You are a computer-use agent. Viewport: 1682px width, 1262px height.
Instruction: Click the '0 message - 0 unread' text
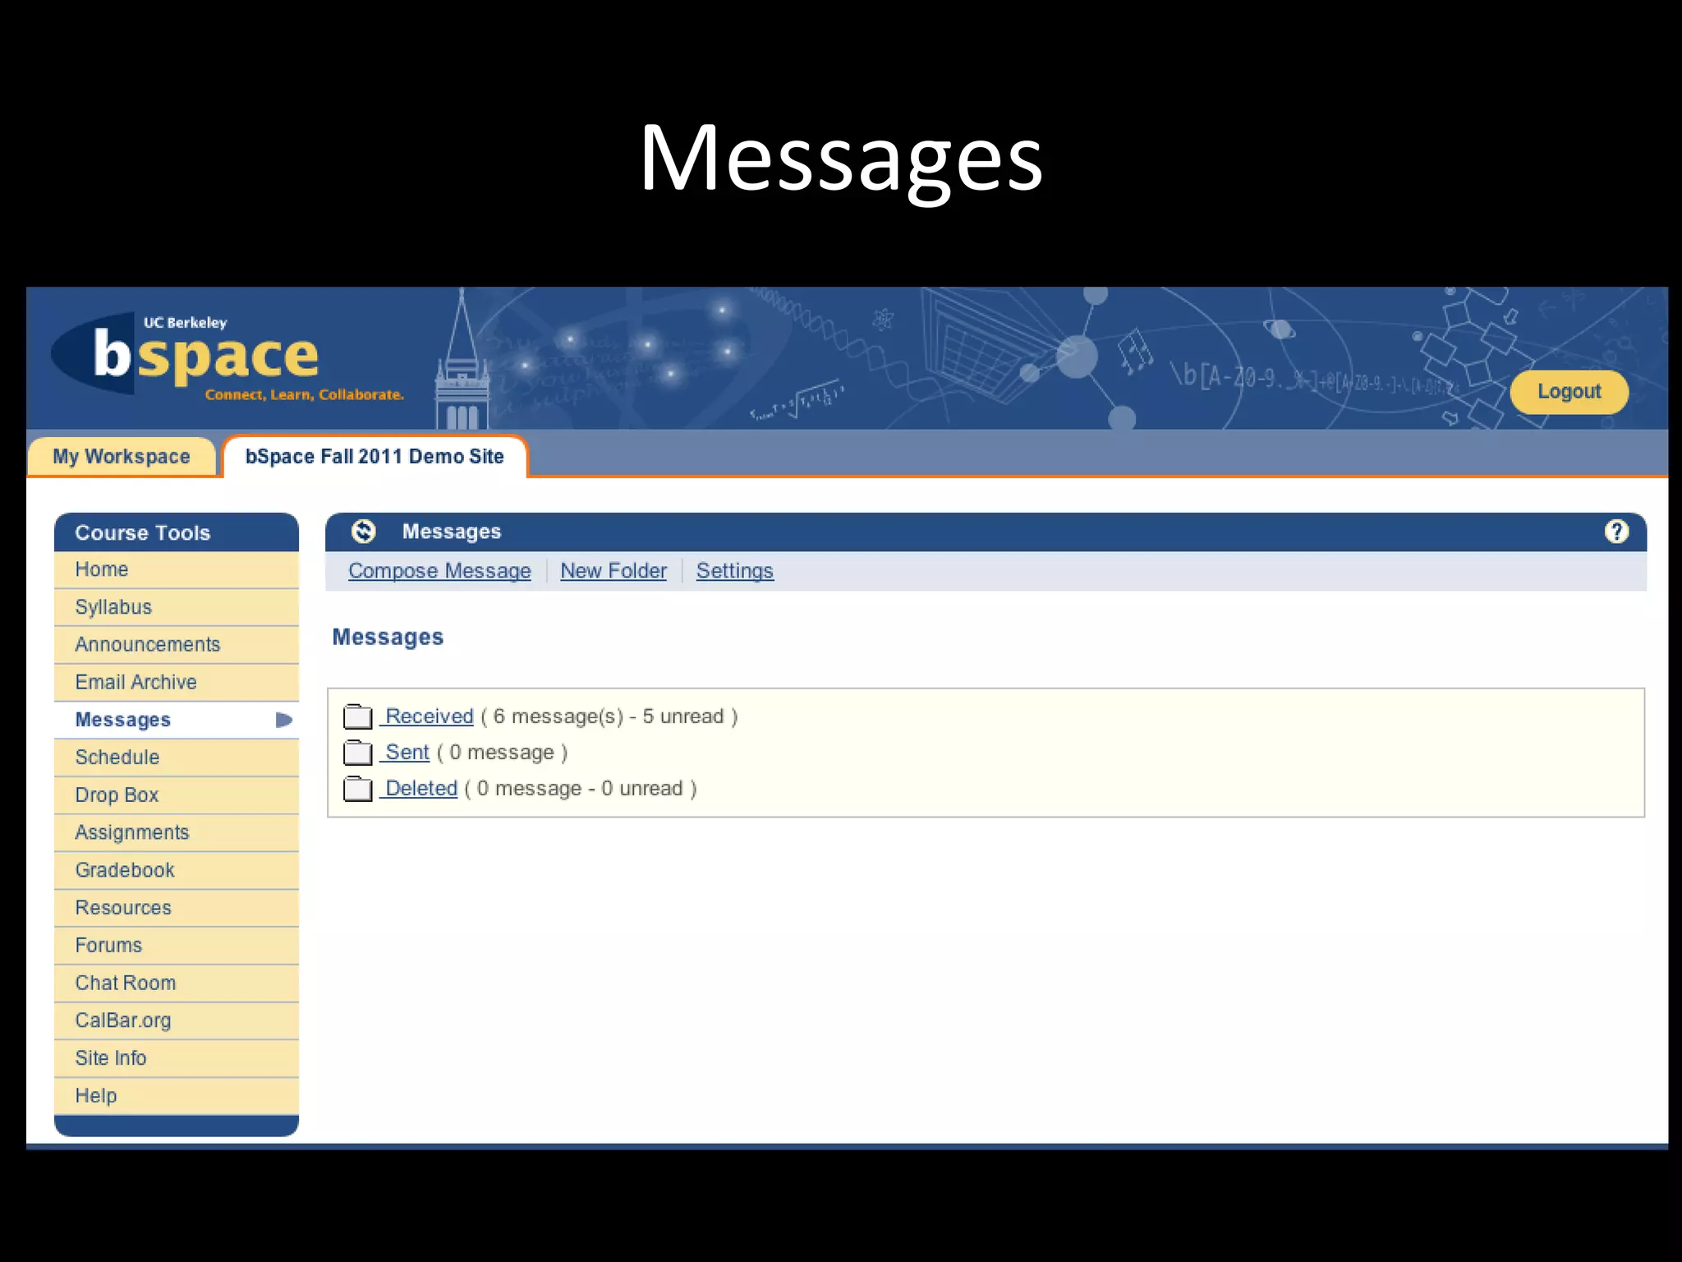click(580, 789)
